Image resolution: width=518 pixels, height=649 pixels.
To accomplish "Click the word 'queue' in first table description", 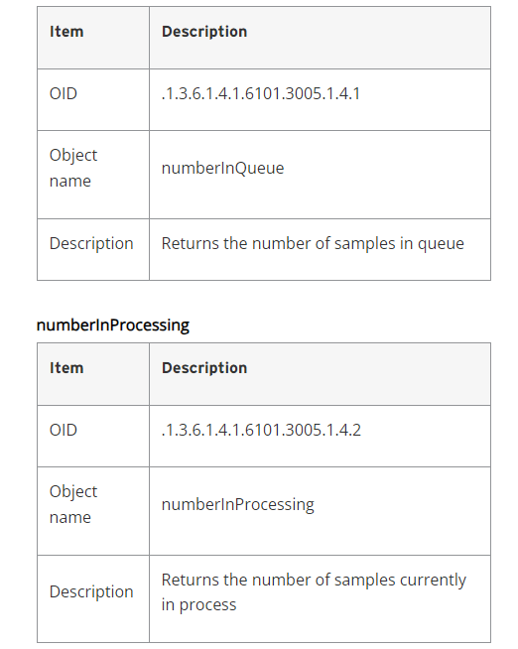I will click(441, 244).
